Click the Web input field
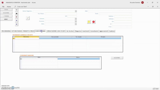 110,11
